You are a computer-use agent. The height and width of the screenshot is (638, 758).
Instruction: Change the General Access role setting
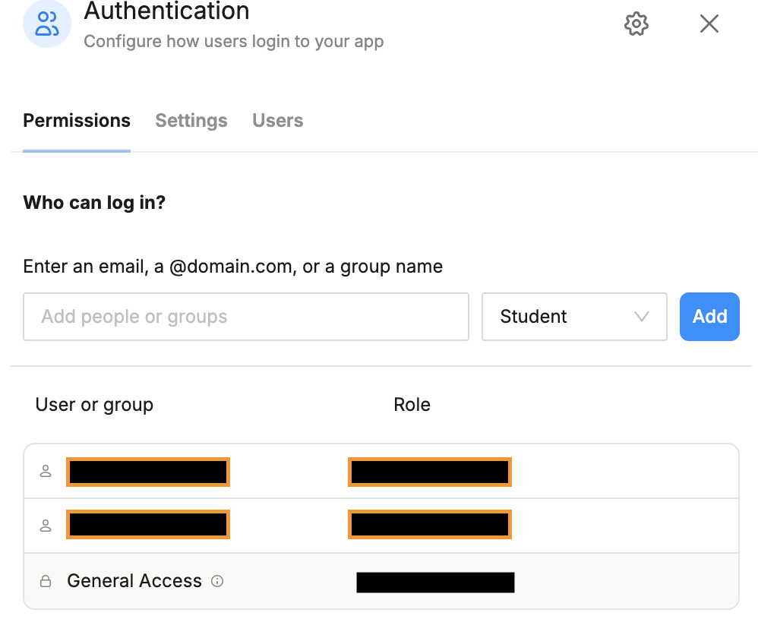[435, 583]
